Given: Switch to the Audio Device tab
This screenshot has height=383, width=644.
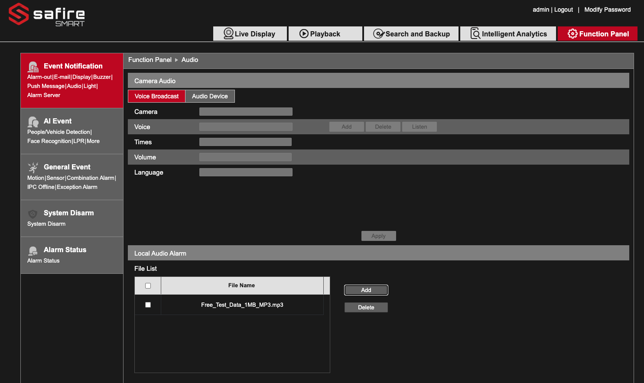Looking at the screenshot, I should pyautogui.click(x=210, y=96).
